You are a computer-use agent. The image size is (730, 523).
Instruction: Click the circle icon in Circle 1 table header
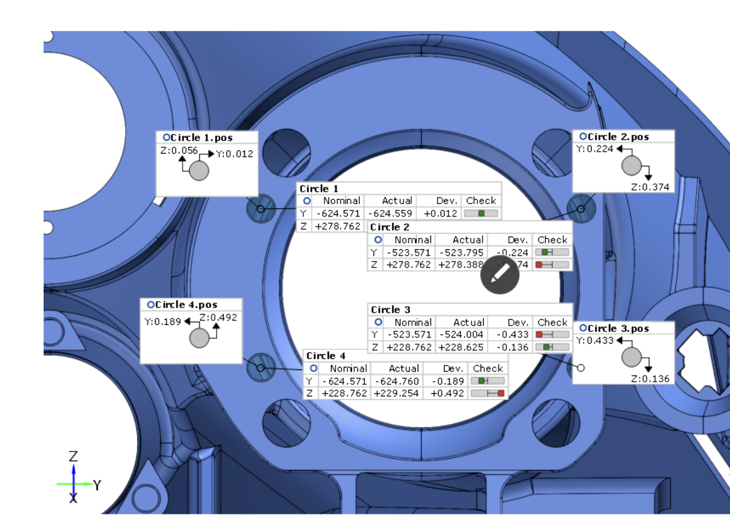307,201
